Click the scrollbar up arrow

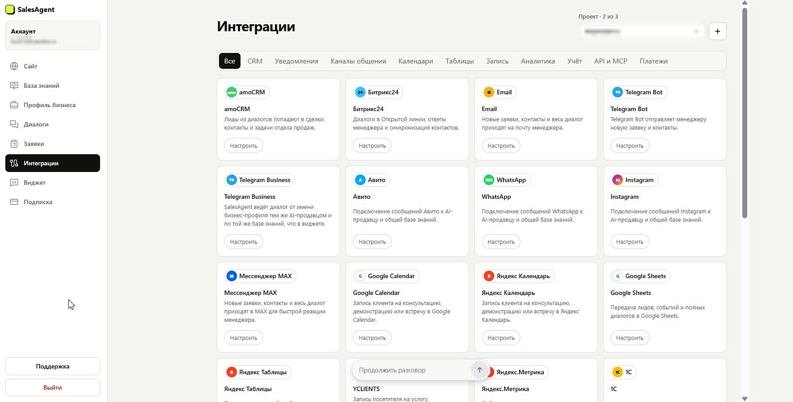point(744,3)
